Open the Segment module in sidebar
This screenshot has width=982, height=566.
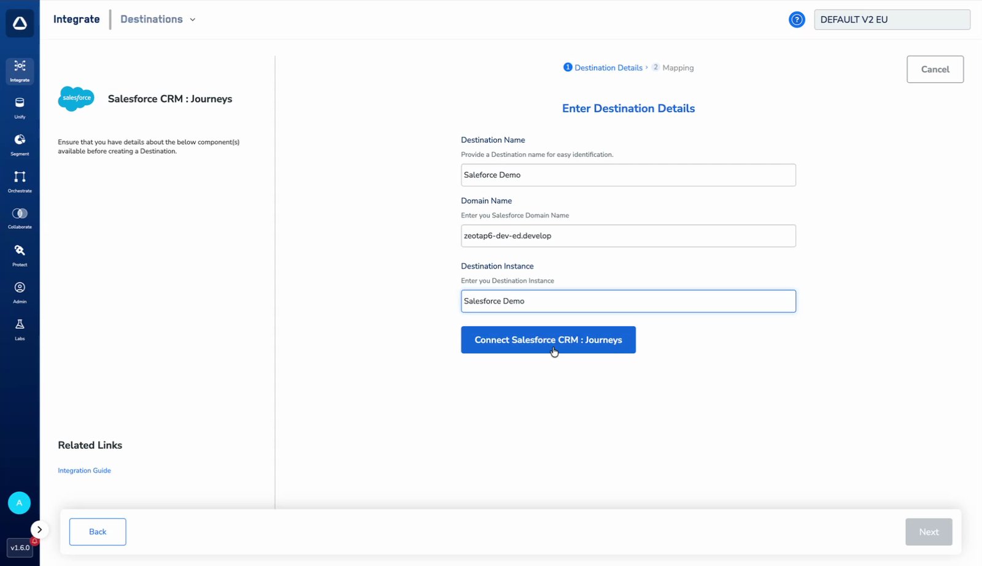tap(20, 145)
